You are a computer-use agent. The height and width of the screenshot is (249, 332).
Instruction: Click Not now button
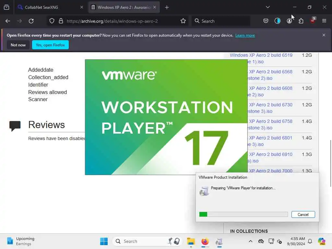click(18, 45)
